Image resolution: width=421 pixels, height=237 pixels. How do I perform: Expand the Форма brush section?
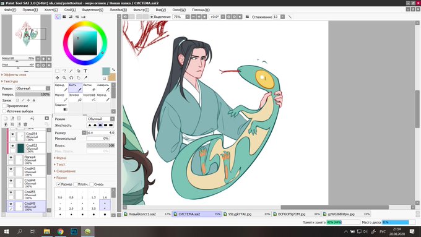[61, 158]
